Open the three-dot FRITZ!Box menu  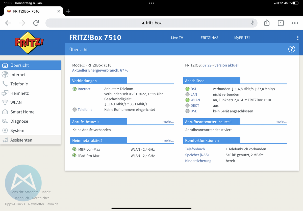coord(298,38)
